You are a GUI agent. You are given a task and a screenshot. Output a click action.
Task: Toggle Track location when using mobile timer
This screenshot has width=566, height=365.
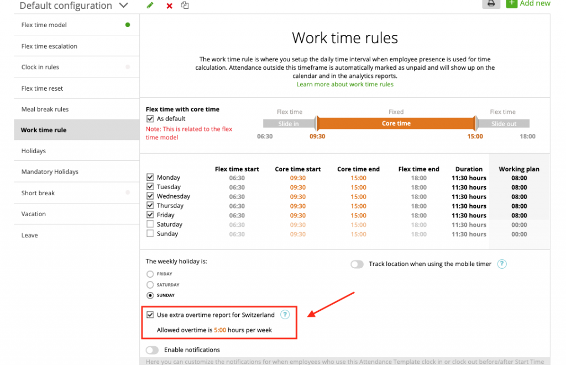coord(357,264)
